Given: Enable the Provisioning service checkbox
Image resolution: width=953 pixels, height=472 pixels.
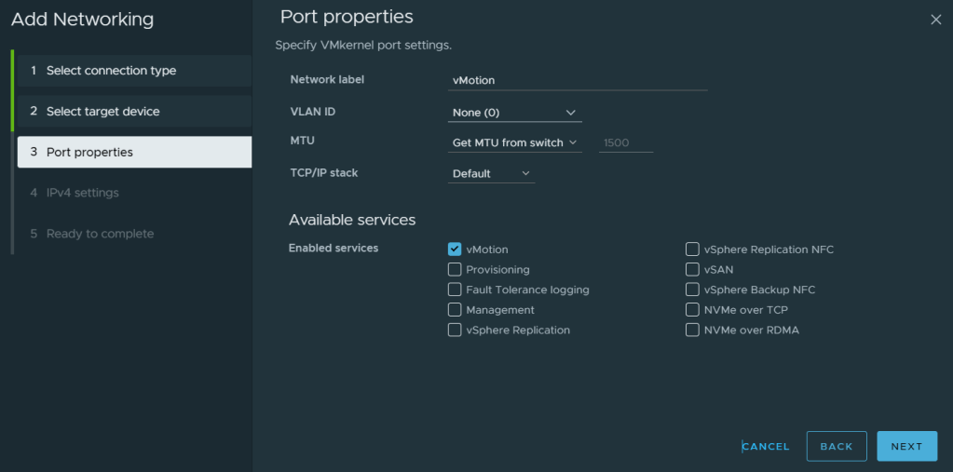Looking at the screenshot, I should (455, 270).
